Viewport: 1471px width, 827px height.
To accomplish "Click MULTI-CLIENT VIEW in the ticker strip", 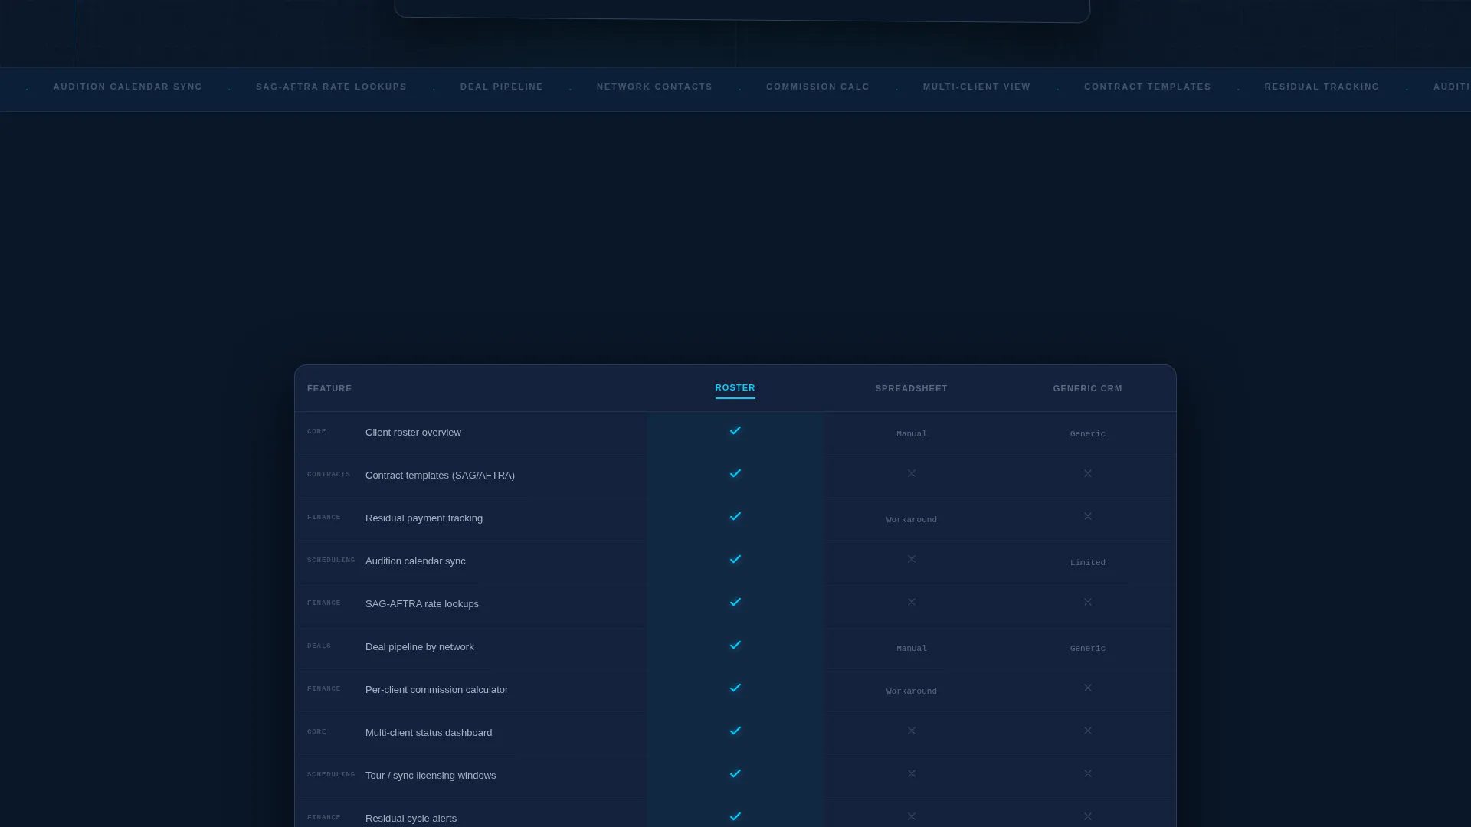I will click(977, 87).
